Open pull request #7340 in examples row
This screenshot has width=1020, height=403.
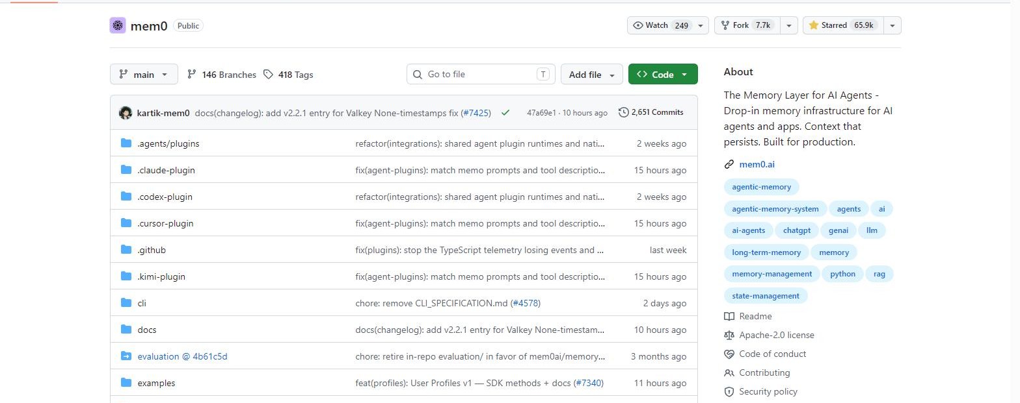pyautogui.click(x=589, y=383)
